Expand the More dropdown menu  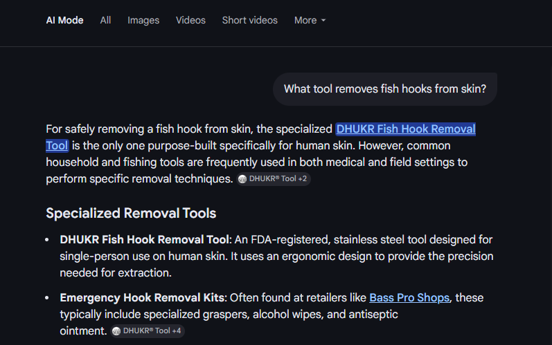[310, 20]
